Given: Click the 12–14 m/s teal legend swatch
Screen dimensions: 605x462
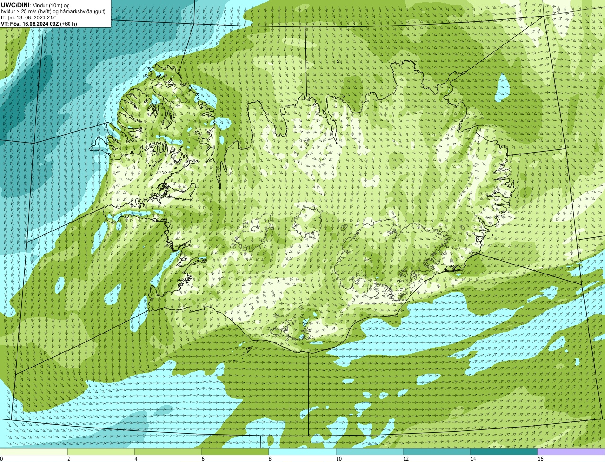Looking at the screenshot, I should coord(437,452).
